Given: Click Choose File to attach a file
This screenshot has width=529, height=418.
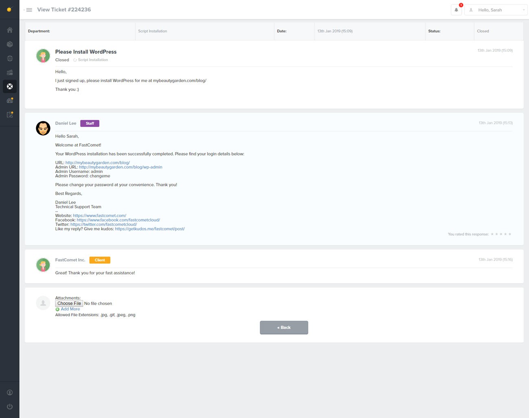Looking at the screenshot, I should [x=69, y=303].
